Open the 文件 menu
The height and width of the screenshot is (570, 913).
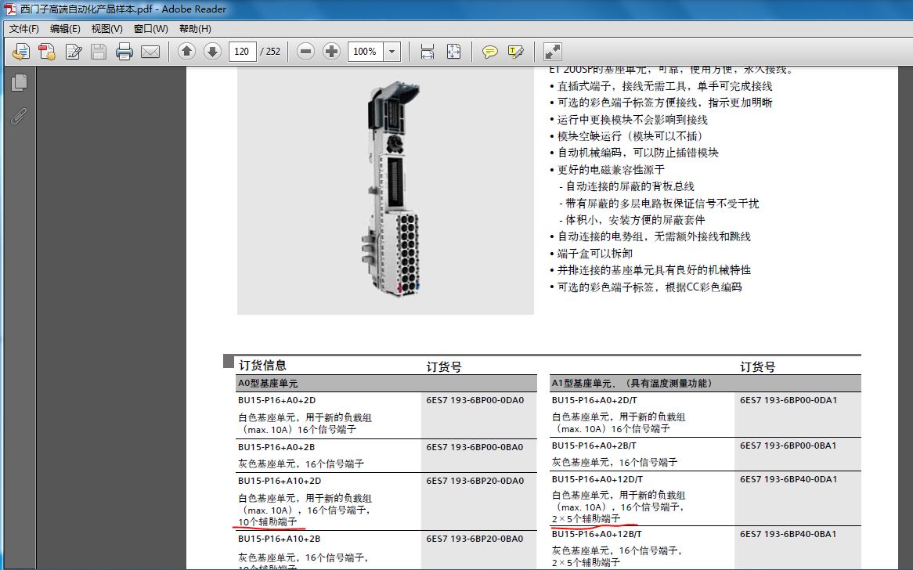coord(25,28)
